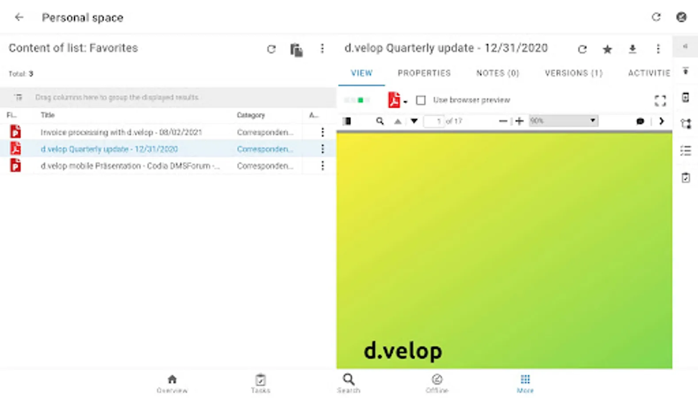
Task: Zoom out of the PDF
Action: tap(503, 121)
